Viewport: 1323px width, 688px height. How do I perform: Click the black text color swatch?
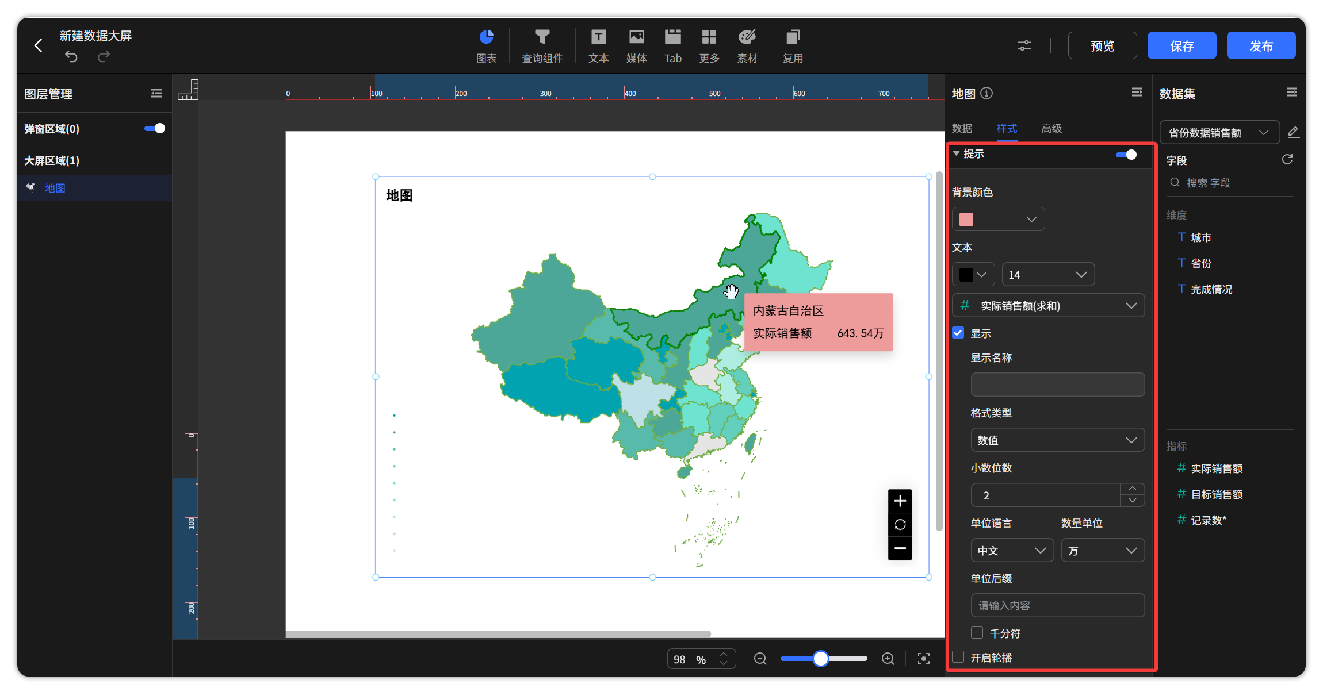click(966, 274)
